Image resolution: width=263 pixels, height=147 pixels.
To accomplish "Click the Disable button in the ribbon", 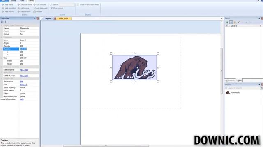I will [38, 11].
